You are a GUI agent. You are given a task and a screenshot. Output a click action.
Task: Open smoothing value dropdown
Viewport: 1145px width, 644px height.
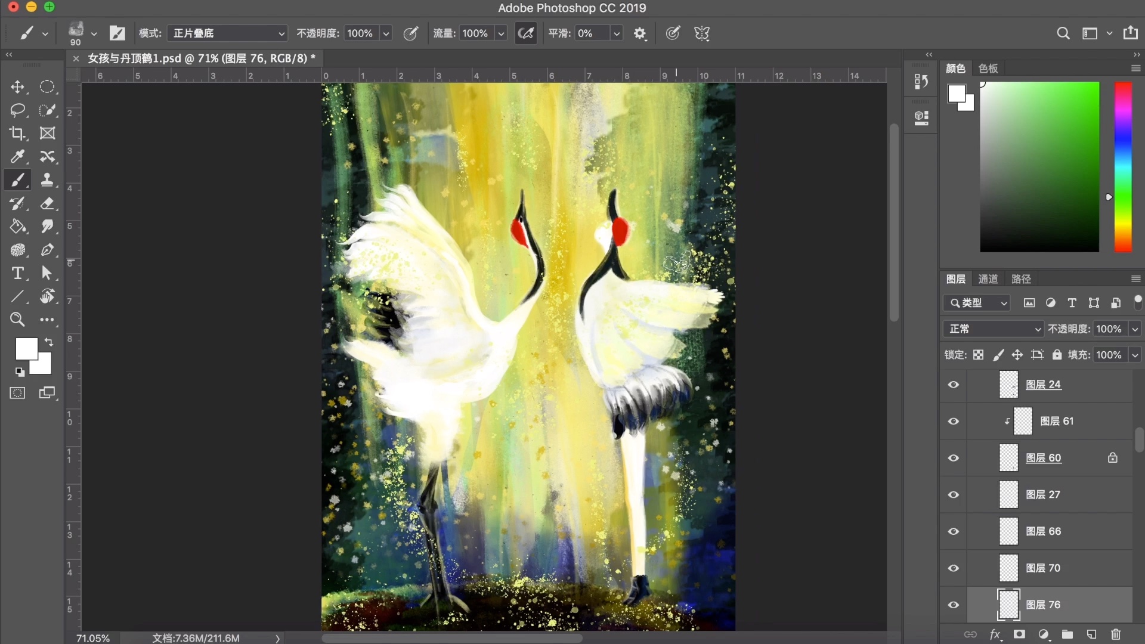[x=617, y=33]
